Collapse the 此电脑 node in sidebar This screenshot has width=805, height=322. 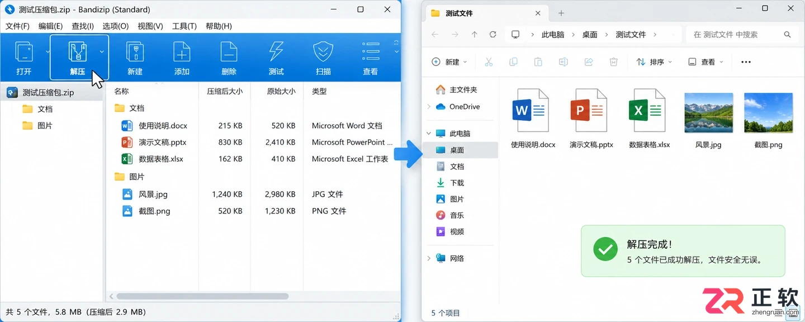pyautogui.click(x=429, y=134)
